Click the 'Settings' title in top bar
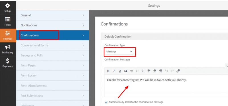 coord(154,6)
